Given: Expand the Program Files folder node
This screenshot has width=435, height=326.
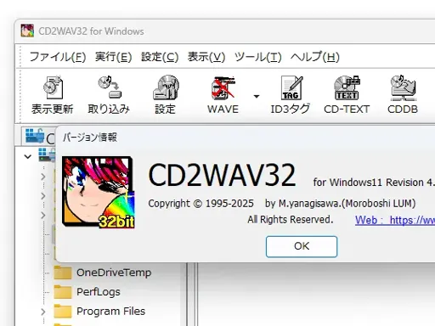Looking at the screenshot, I should [x=42, y=312].
